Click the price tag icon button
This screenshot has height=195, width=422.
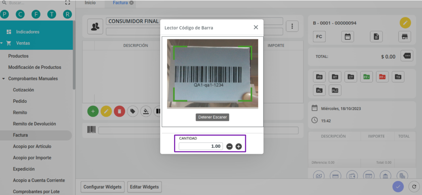[133, 111]
